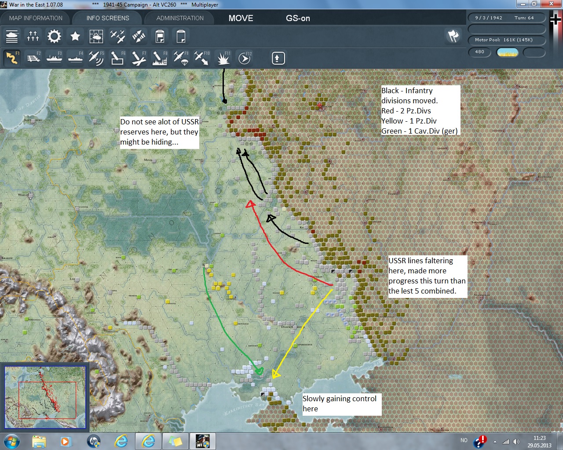Click the up-arrow toolbar toggle button
Image resolution: width=563 pixels, height=450 pixels.
click(x=278, y=58)
